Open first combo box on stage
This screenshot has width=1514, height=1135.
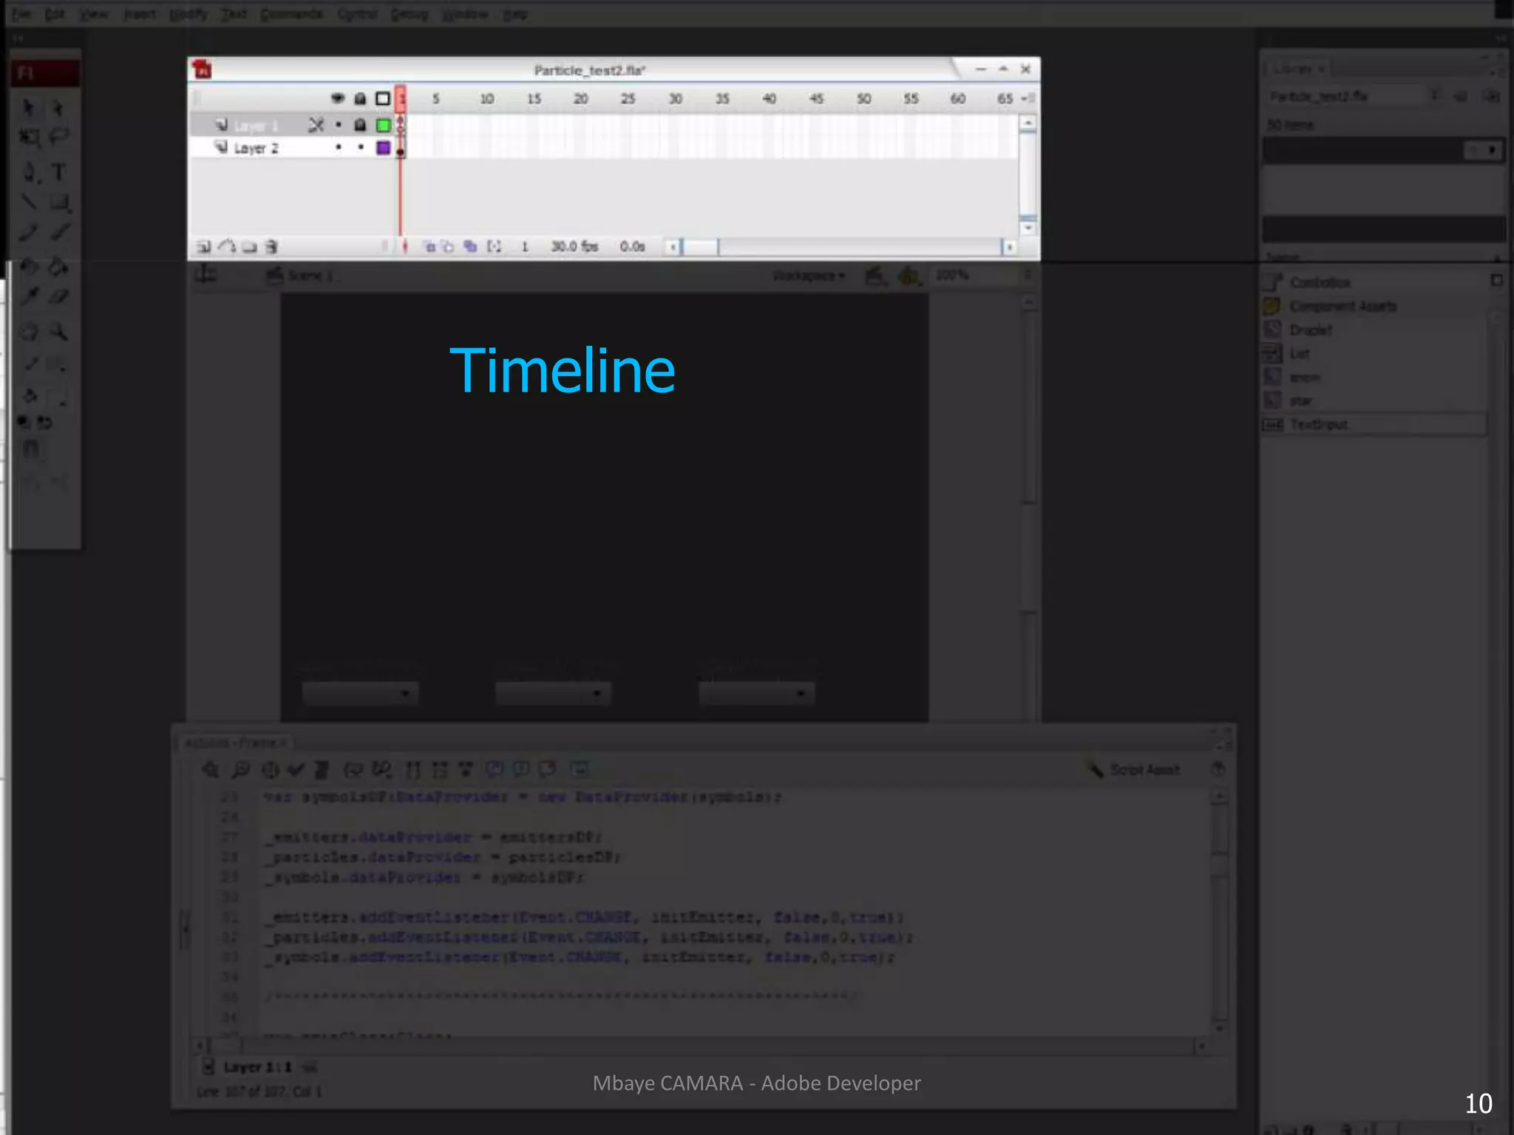point(361,693)
